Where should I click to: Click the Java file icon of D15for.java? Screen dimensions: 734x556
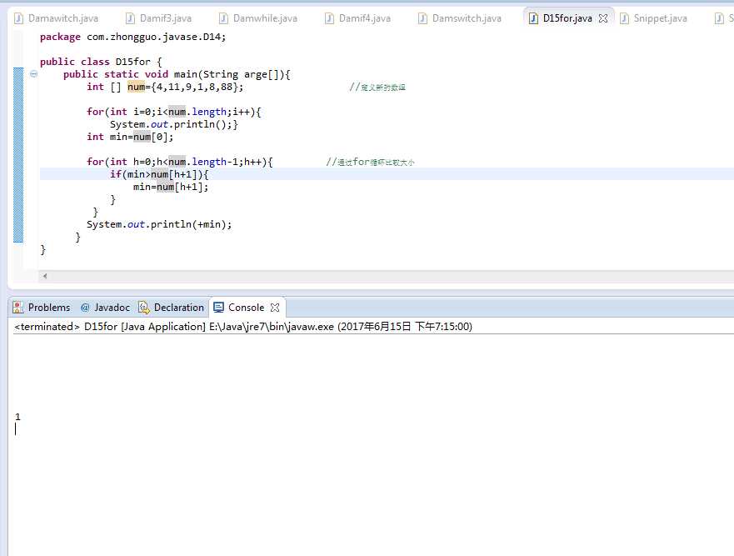coord(533,18)
